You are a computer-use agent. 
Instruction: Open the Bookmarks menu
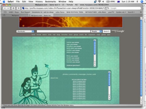(50, 2)
